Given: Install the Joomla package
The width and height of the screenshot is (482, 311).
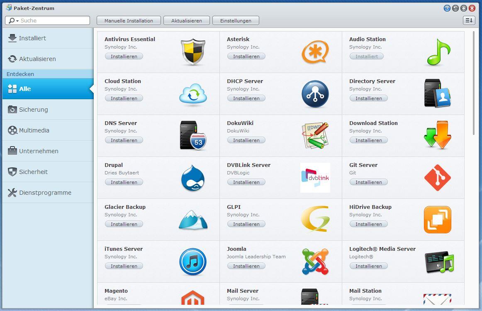Looking at the screenshot, I should (246, 266).
